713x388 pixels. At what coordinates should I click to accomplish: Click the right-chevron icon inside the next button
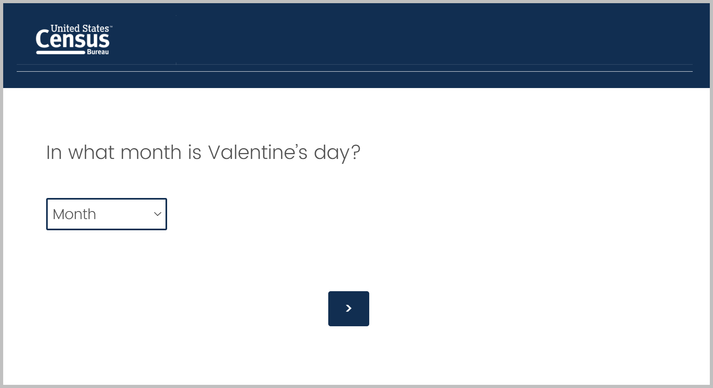click(349, 308)
